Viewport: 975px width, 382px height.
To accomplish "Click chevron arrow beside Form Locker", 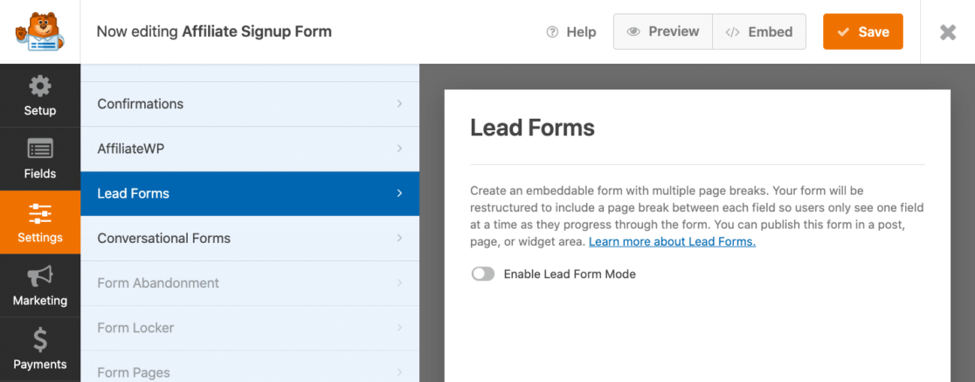I will tap(399, 328).
